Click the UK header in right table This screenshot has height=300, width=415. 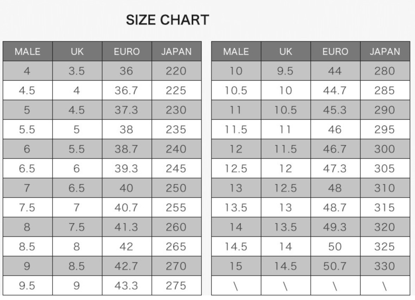[x=285, y=52]
